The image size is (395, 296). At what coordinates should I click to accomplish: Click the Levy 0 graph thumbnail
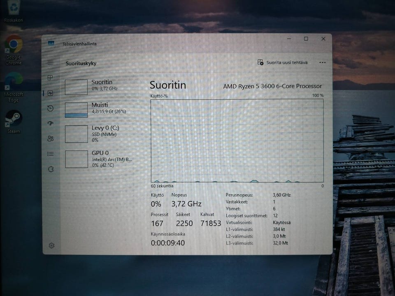[x=77, y=134]
